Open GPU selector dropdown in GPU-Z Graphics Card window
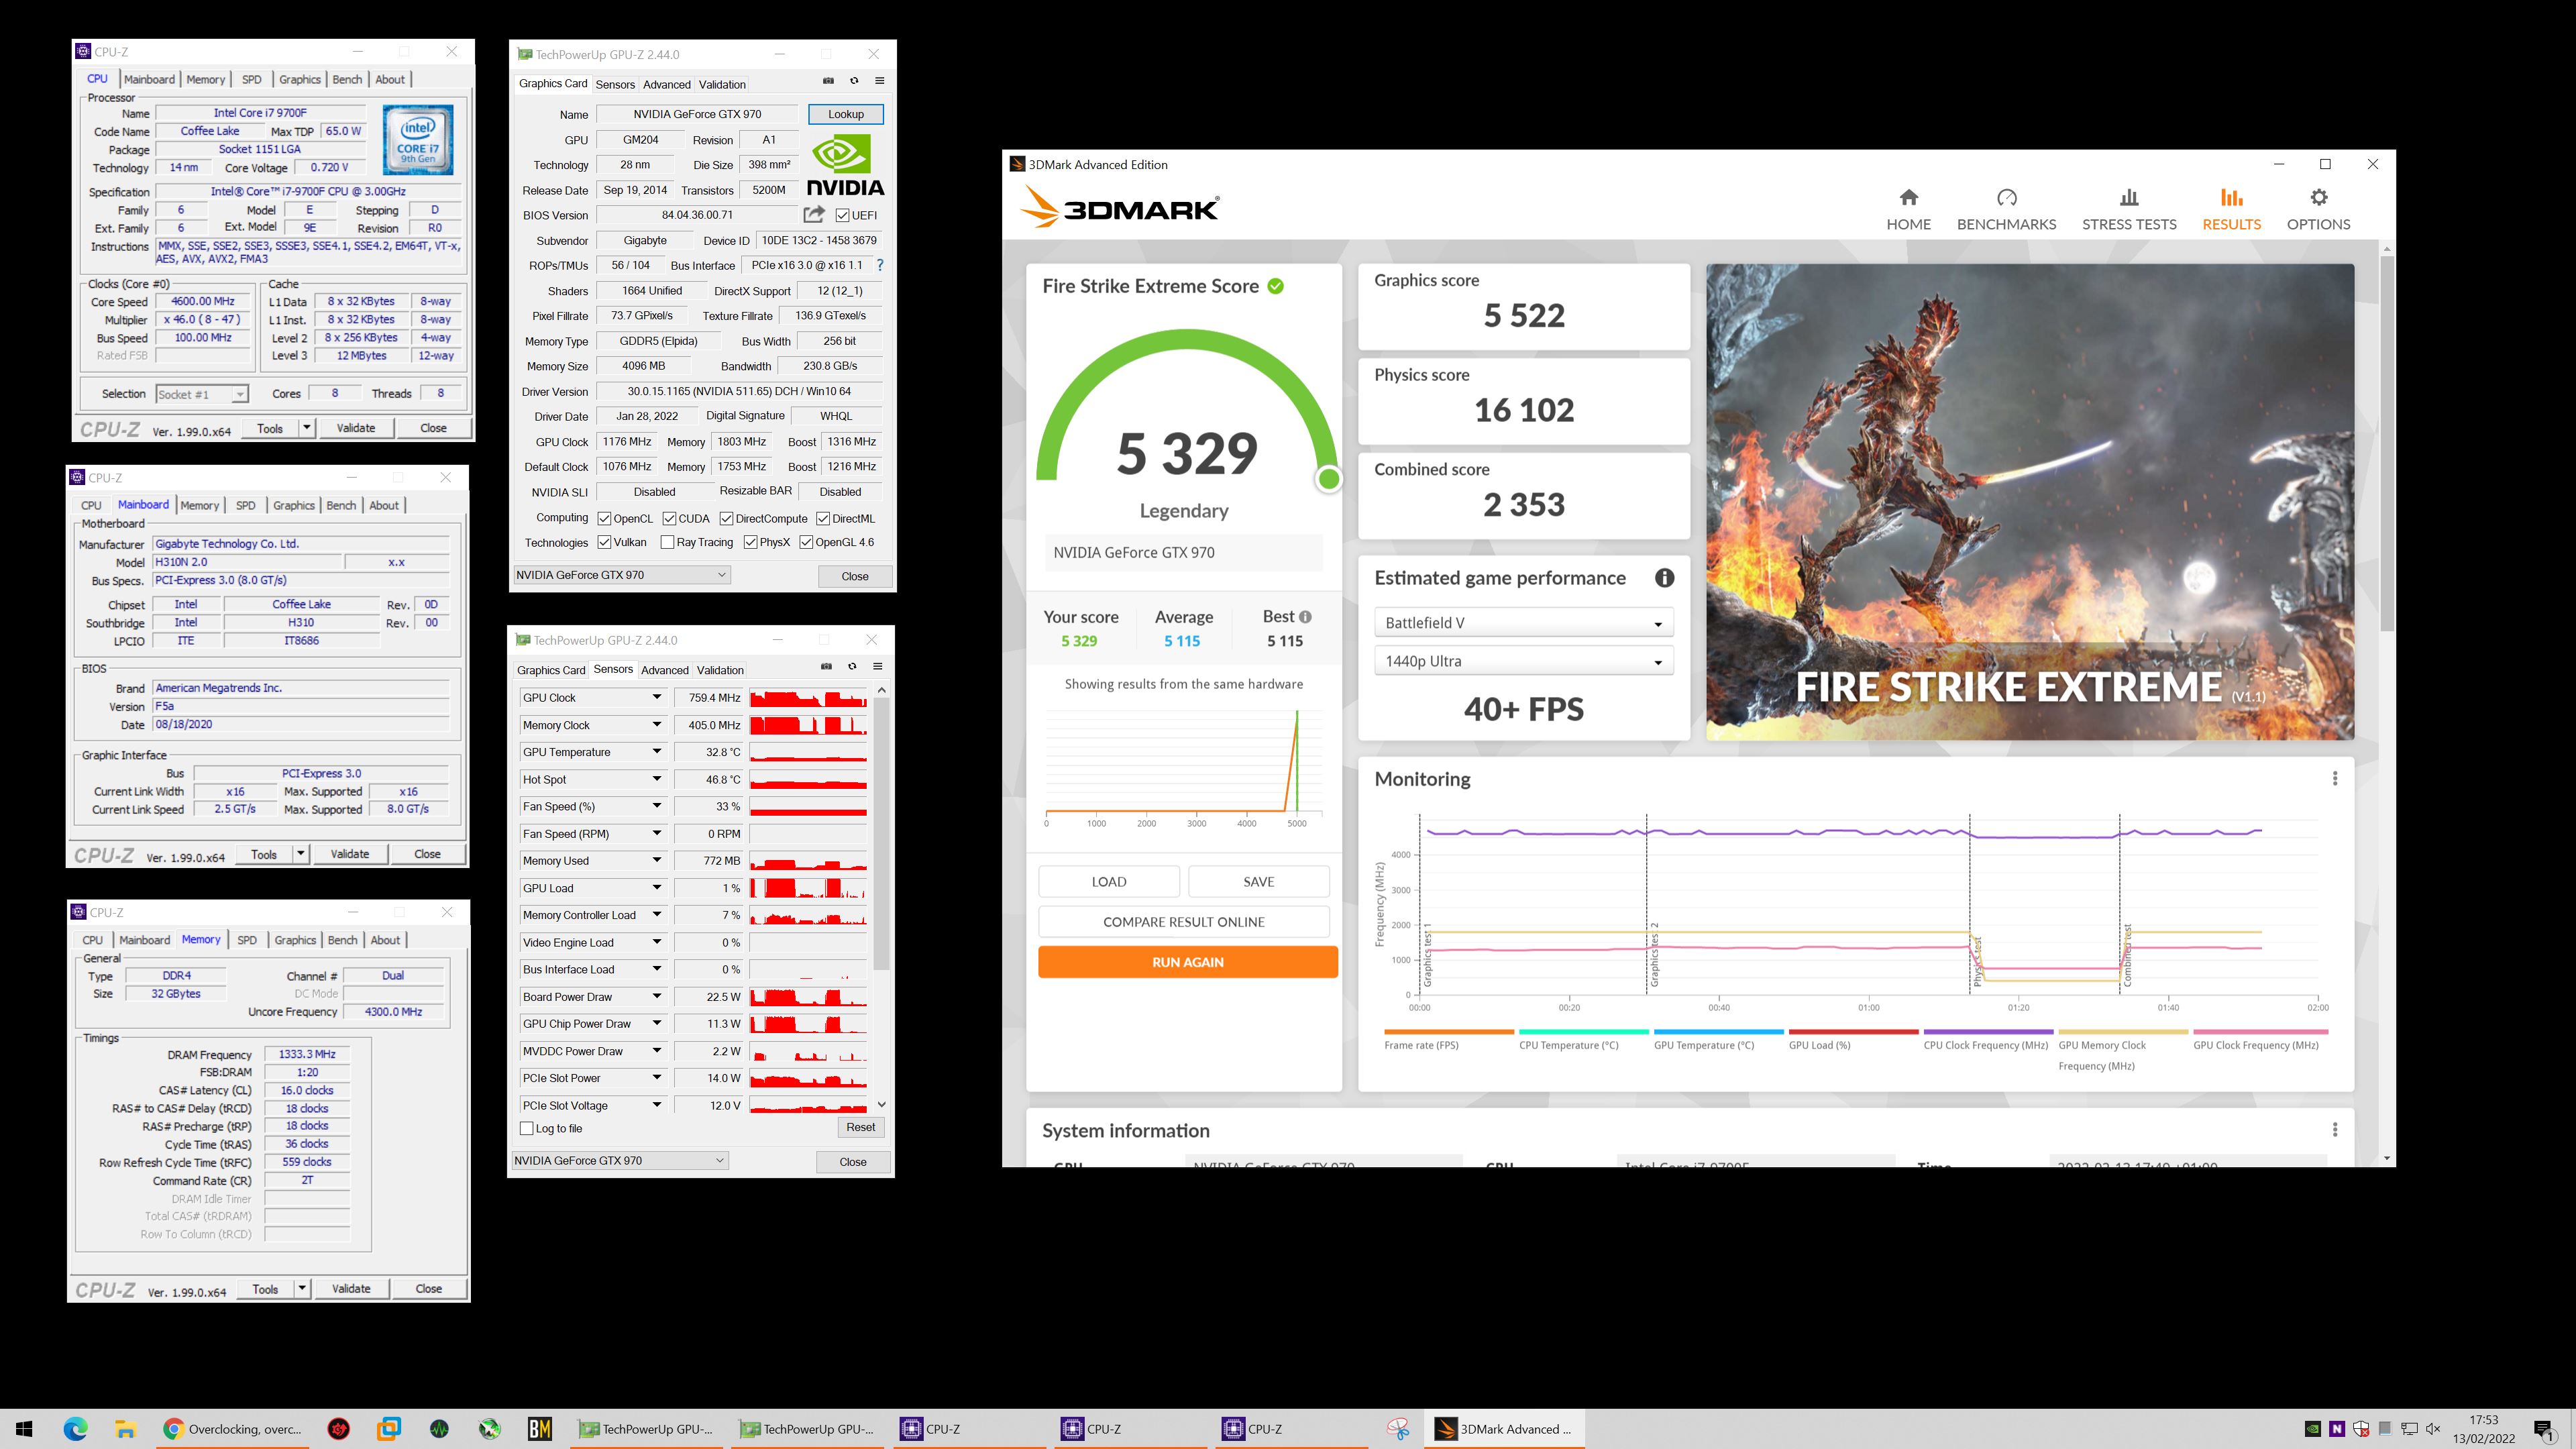Image resolution: width=2576 pixels, height=1449 pixels. click(x=621, y=575)
